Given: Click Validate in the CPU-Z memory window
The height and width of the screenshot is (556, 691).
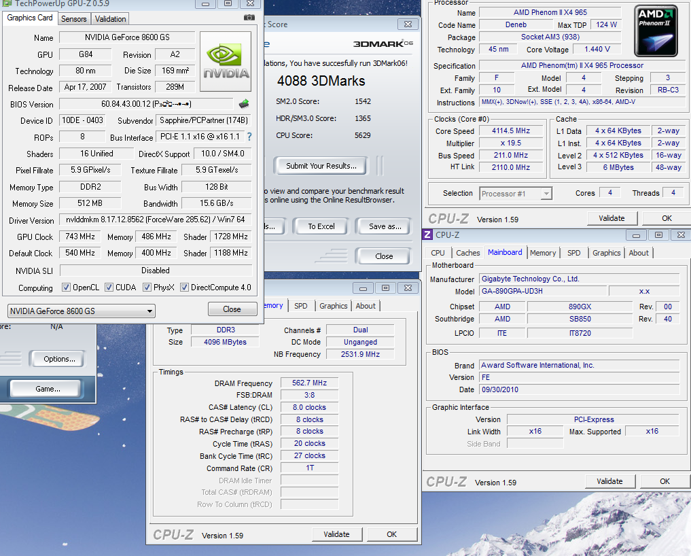Looking at the screenshot, I should point(337,534).
